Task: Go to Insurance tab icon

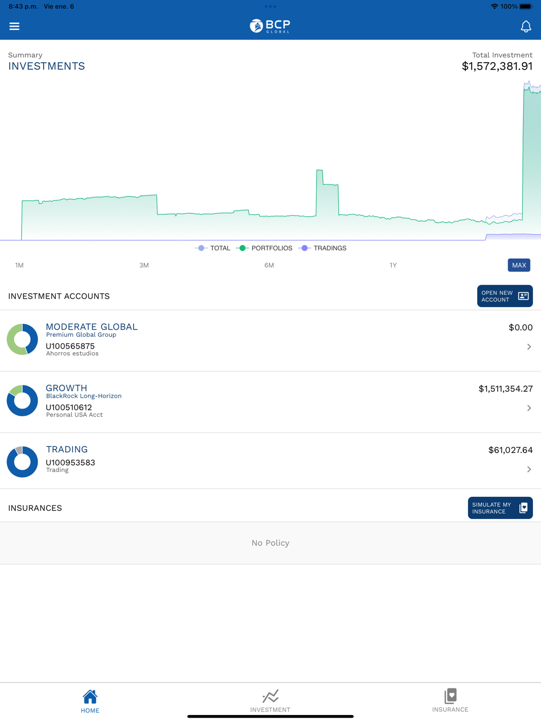Action: click(450, 696)
